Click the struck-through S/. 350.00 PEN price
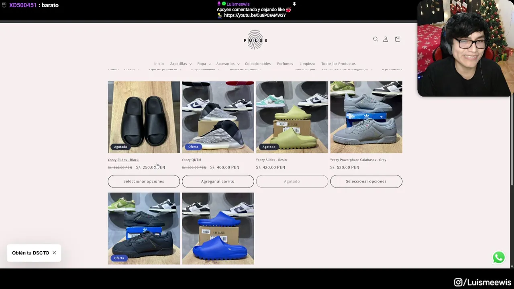Screen dimensions: 514x289 [x=120, y=167]
